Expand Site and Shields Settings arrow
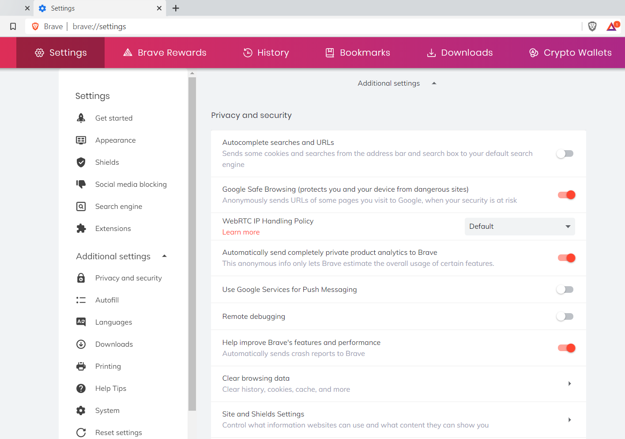625x439 pixels. click(x=570, y=420)
